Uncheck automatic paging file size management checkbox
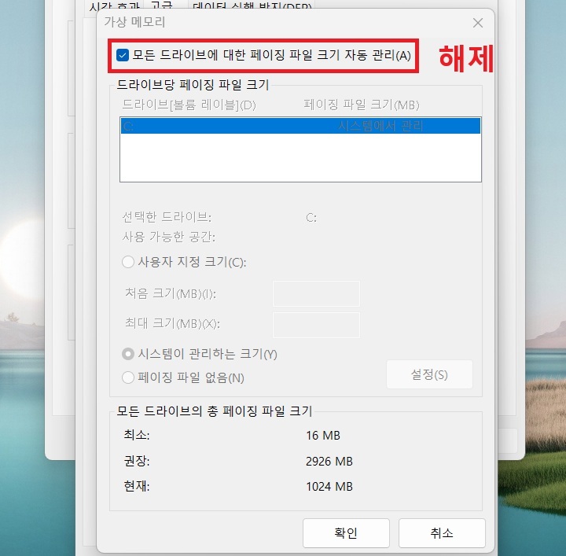This screenshot has height=556, width=566. click(123, 56)
